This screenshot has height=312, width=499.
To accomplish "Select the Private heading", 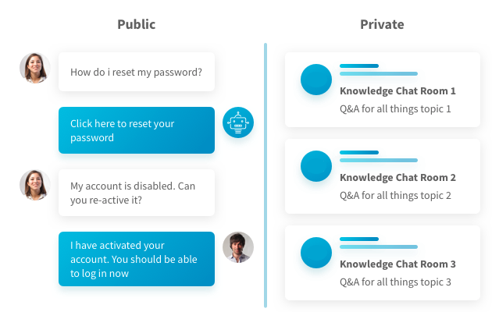I will [382, 24].
